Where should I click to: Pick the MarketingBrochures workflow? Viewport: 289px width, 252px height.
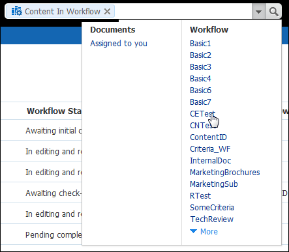click(225, 173)
